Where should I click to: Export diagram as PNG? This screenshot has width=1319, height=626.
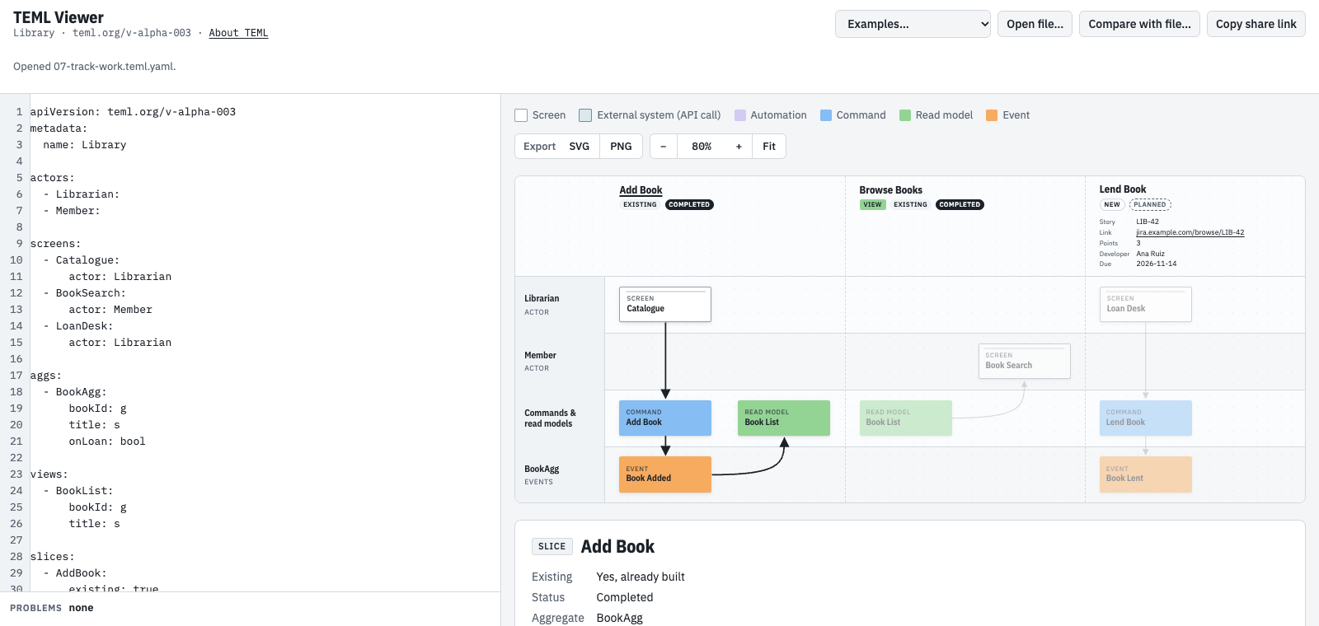click(x=621, y=147)
